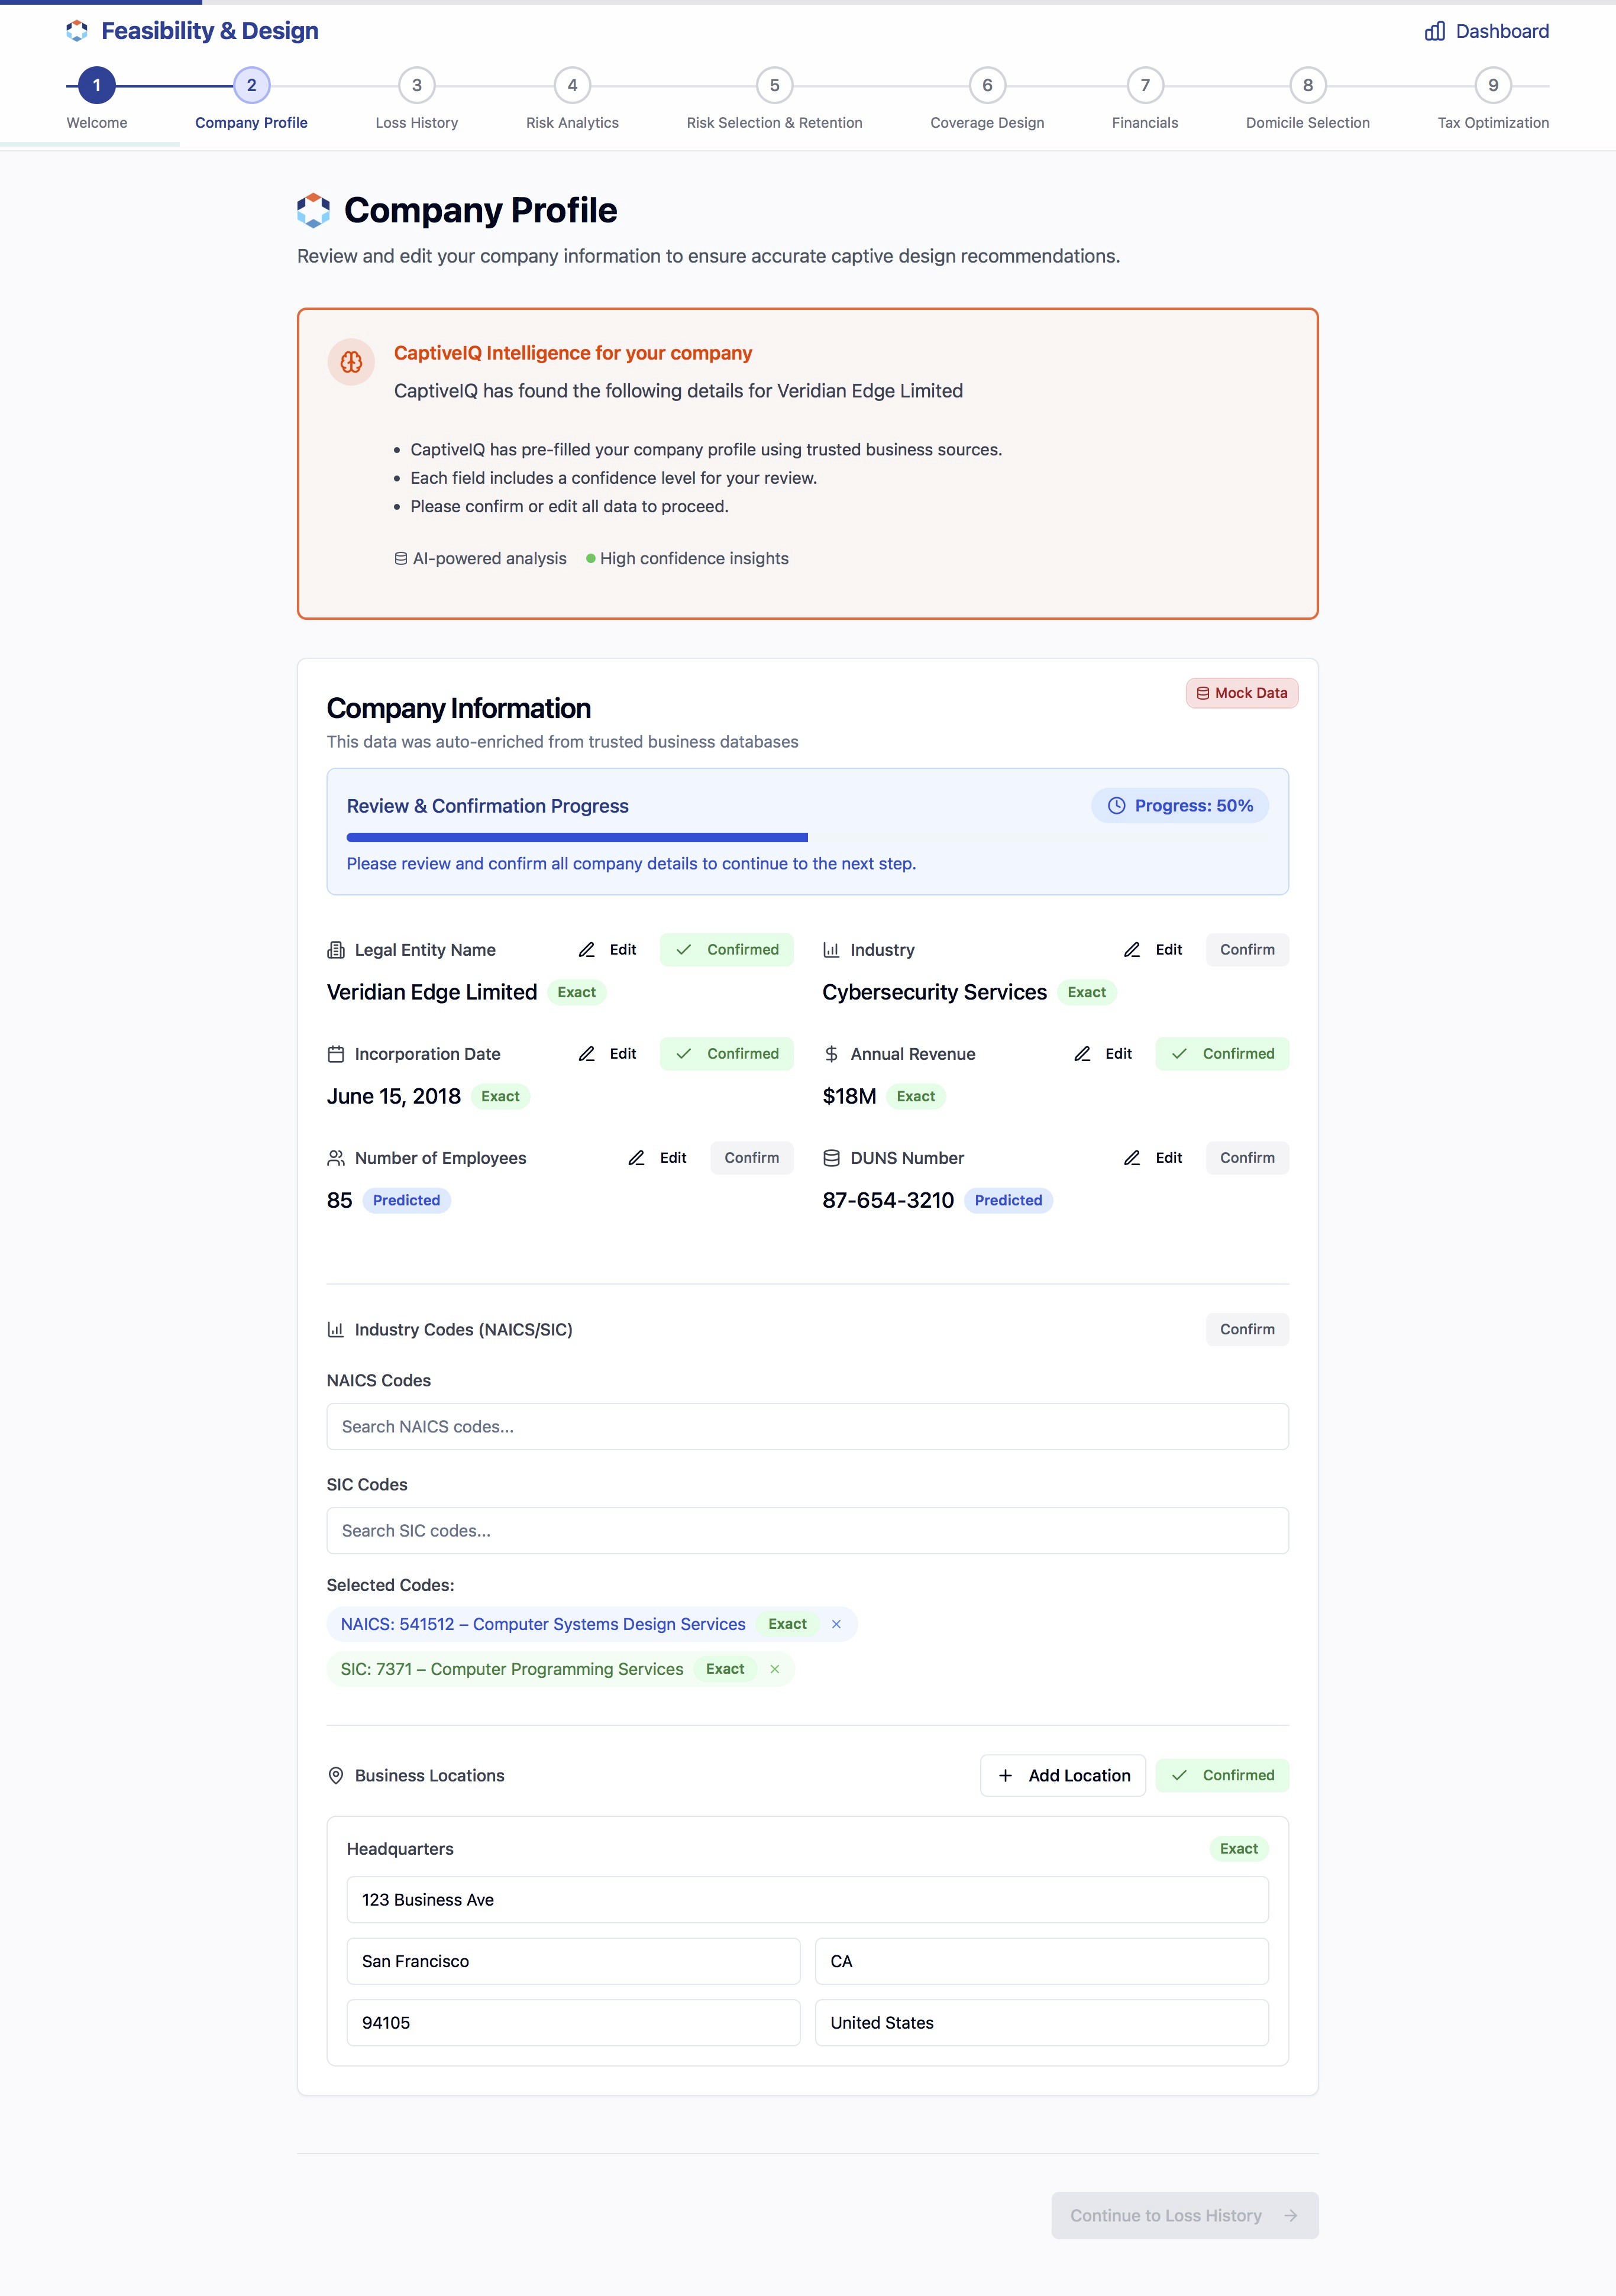The width and height of the screenshot is (1616, 2296).
Task: Click the pencil Edit icon for Industry
Action: (x=1132, y=950)
